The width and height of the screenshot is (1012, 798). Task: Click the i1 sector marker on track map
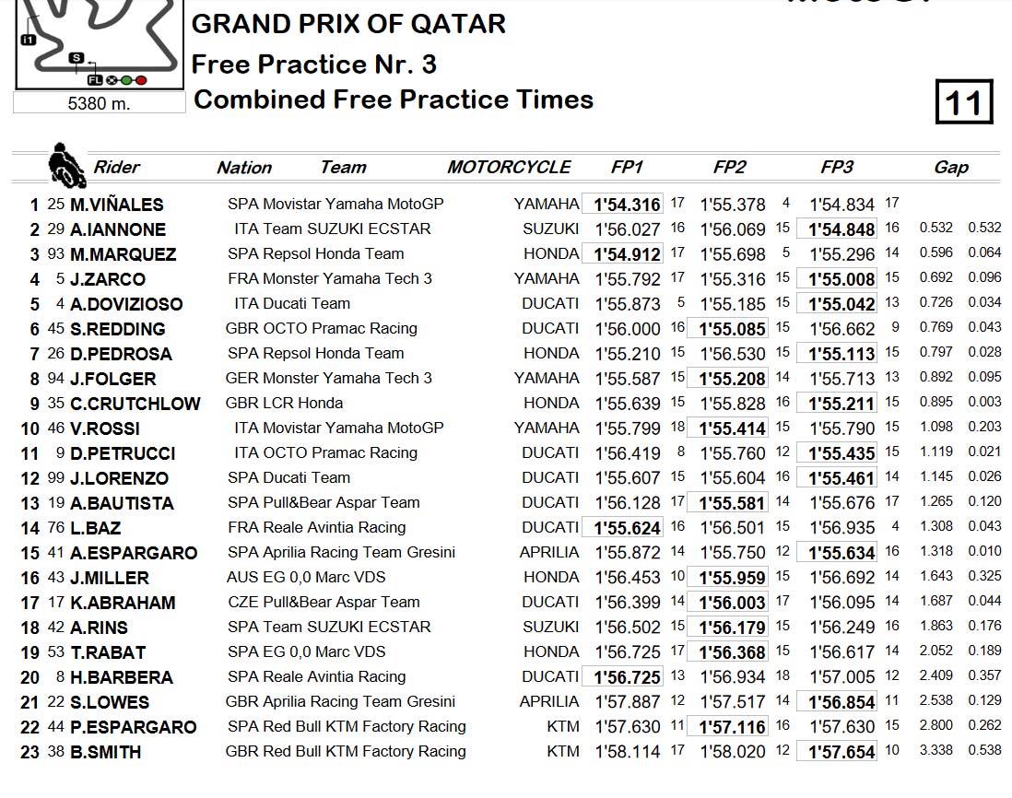click(x=28, y=40)
